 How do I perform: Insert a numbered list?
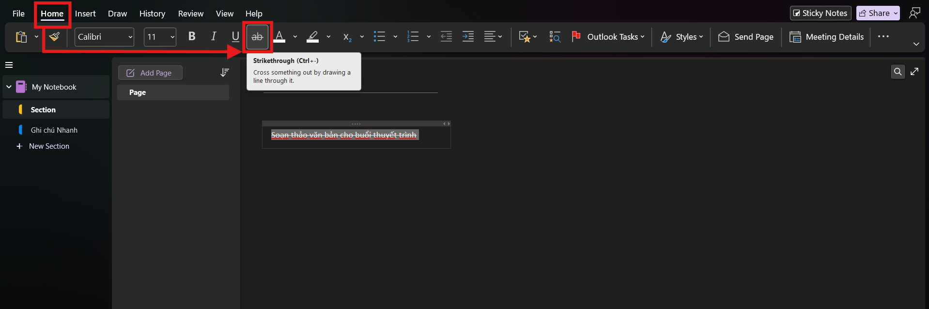(413, 36)
